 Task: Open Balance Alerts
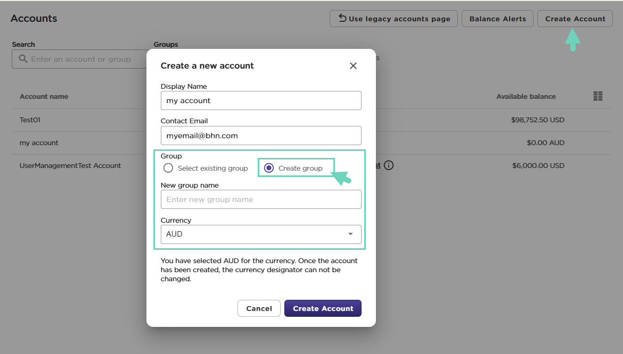tap(497, 19)
